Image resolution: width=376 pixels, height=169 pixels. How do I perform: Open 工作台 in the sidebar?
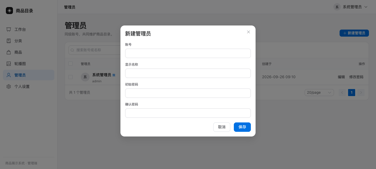coord(28,30)
